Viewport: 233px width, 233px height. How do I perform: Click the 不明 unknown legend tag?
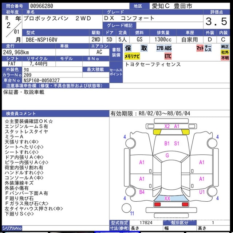pos(225,58)
